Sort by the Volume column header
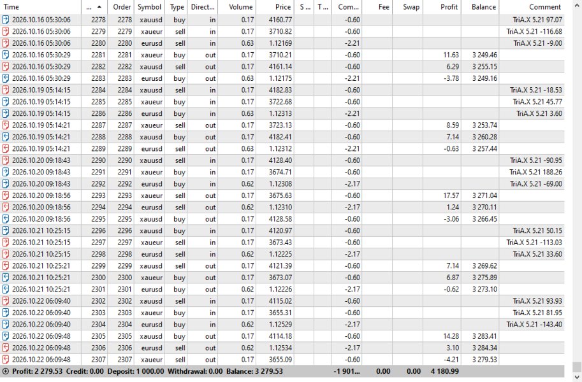This screenshot has height=382, width=582. tap(236, 6)
